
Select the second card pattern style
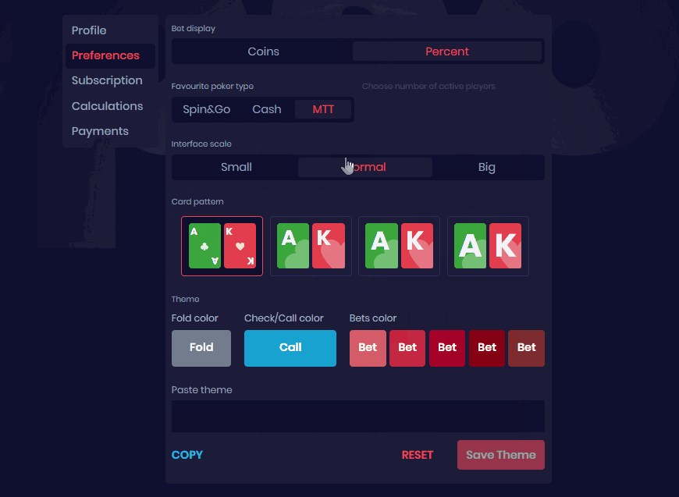pos(310,246)
